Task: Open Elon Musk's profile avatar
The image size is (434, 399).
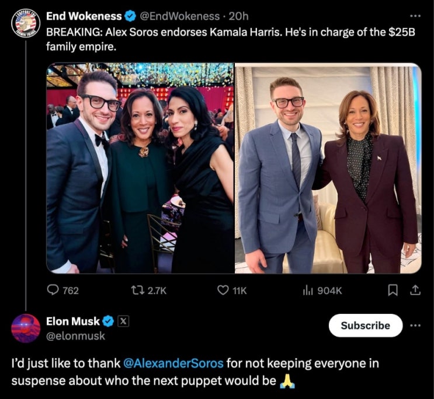Action: [26, 328]
